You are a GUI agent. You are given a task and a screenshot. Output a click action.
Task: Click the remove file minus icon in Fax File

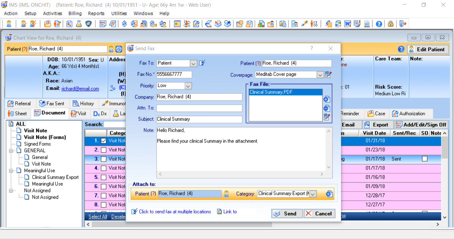coord(327,108)
